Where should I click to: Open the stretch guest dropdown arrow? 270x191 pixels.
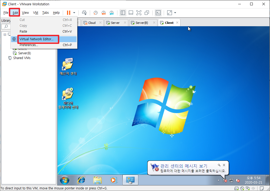pyautogui.click(x=175, y=13)
